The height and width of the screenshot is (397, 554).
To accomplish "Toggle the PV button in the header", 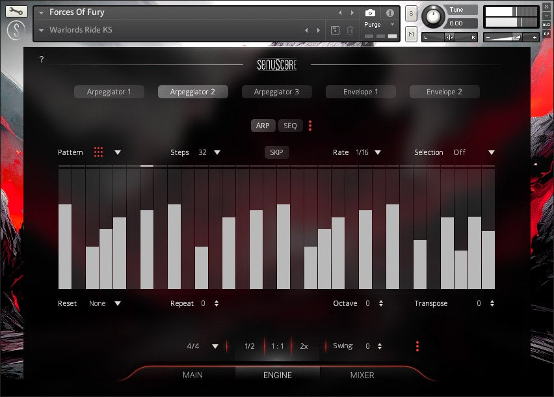I will (546, 34).
